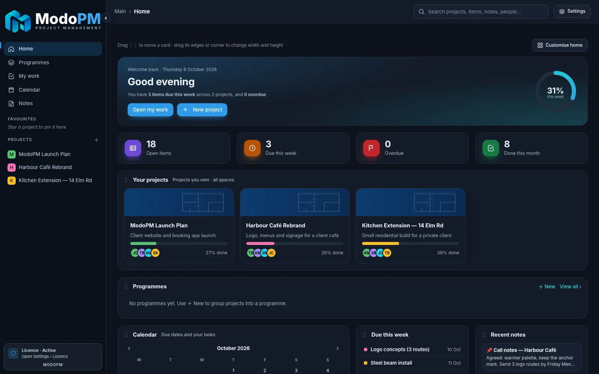Focus the search projects field
The width and height of the screenshot is (599, 374).
[x=481, y=12]
